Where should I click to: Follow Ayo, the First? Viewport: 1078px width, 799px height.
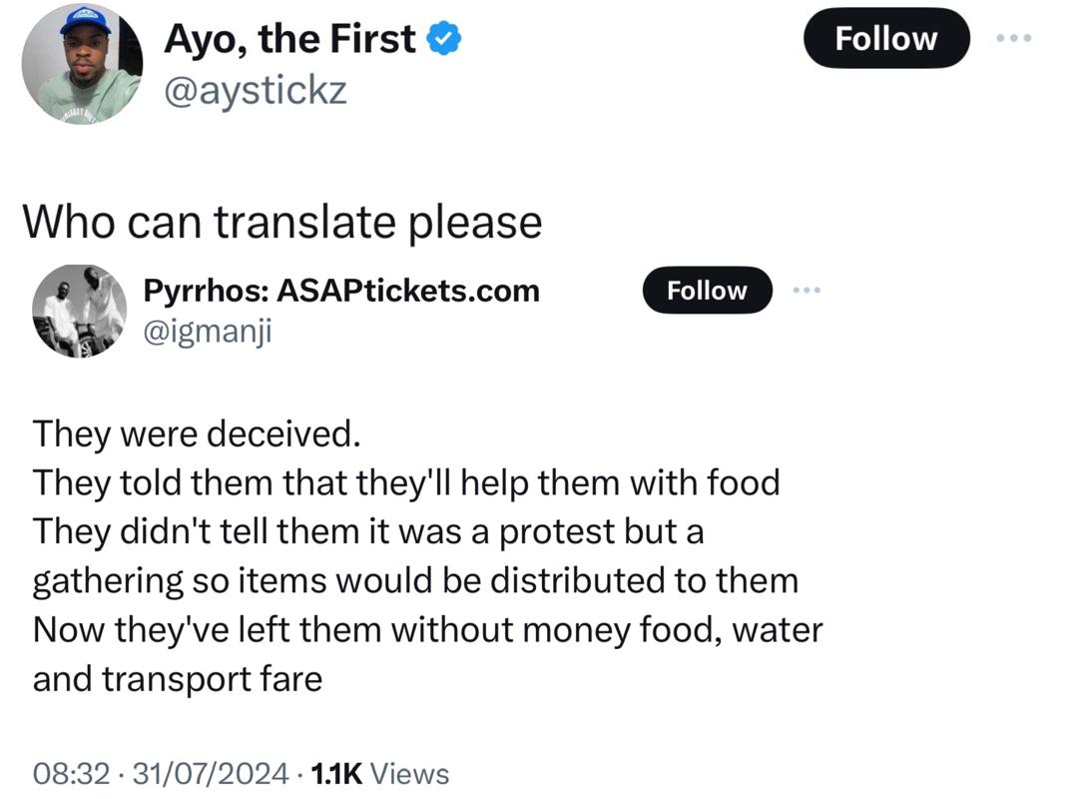[x=885, y=39]
